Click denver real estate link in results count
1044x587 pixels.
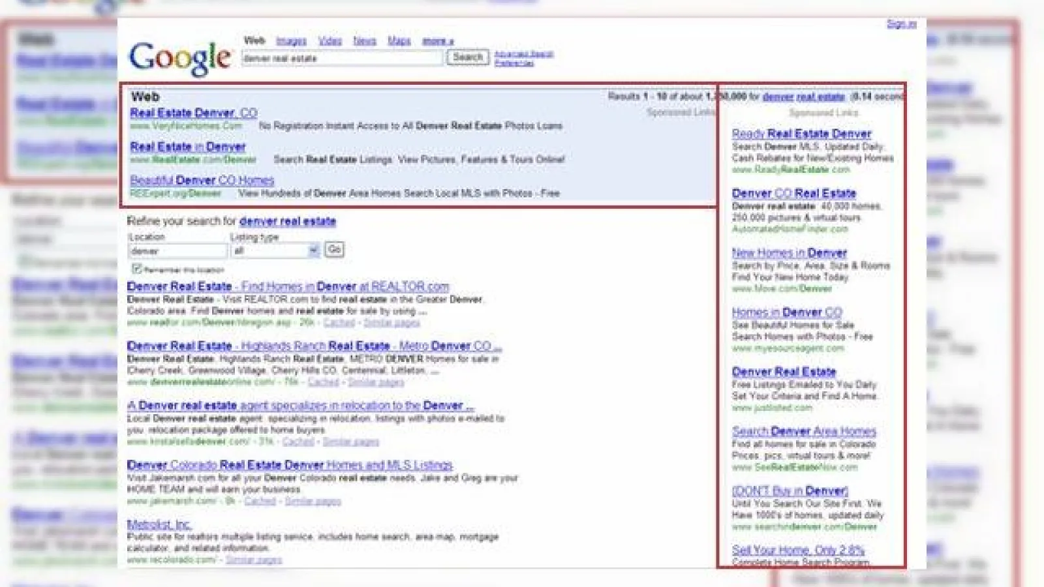pos(804,97)
